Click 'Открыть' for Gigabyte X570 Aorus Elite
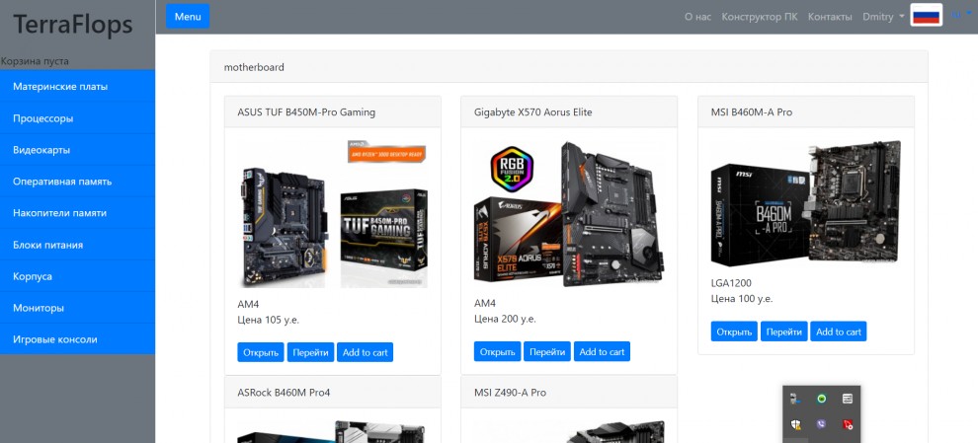 pos(497,351)
